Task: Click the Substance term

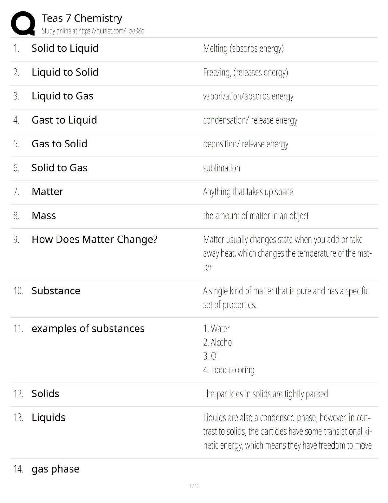Action: (x=56, y=291)
